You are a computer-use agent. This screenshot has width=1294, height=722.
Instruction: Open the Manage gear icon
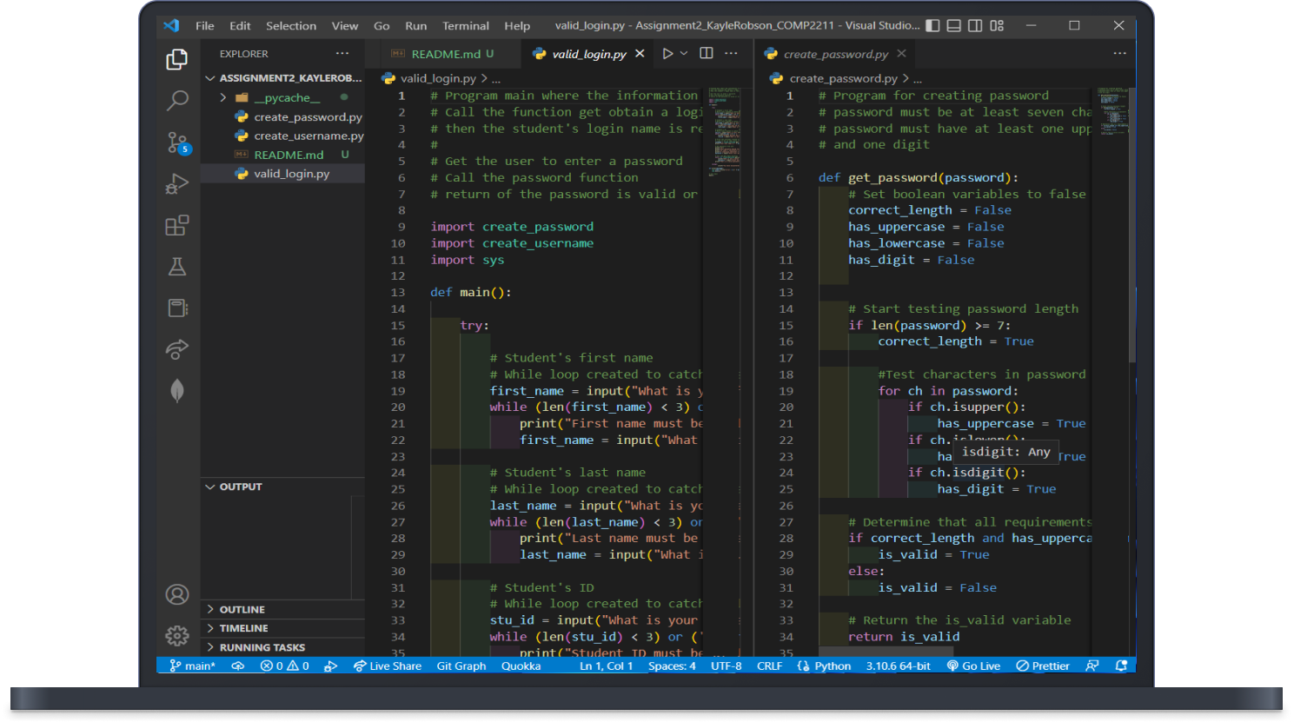177,636
